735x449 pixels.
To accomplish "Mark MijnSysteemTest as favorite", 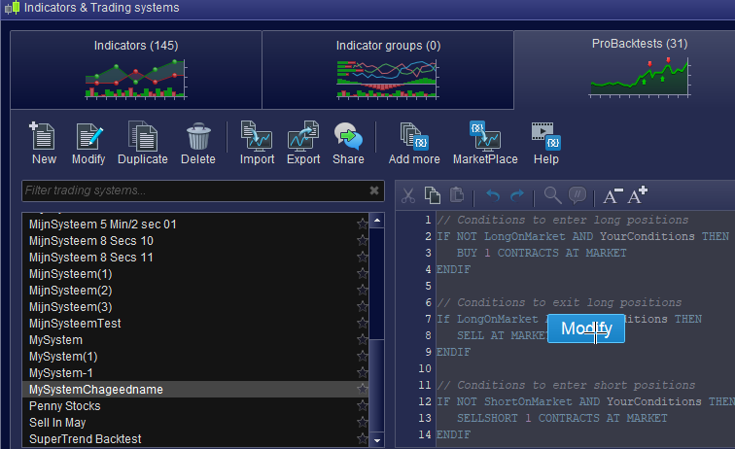I will (x=362, y=324).
